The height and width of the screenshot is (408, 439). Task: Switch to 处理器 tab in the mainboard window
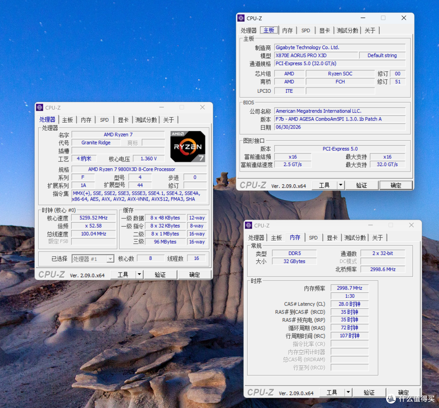tap(249, 30)
